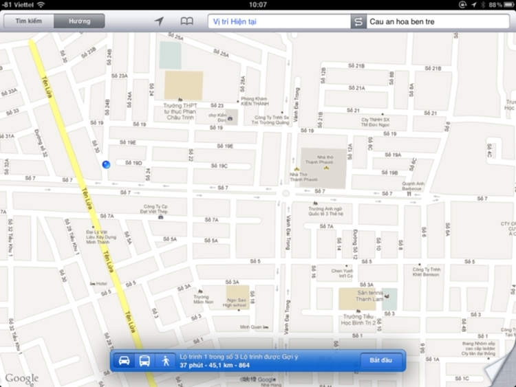The width and height of the screenshot is (516, 387).
Task: Tap the Công Ty Tnhh Sx Tm Trường Quang label
Action: tap(270, 120)
